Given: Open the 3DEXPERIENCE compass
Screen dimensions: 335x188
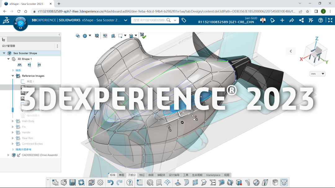Looking at the screenshot, I should pyautogui.click(x=20, y=23).
